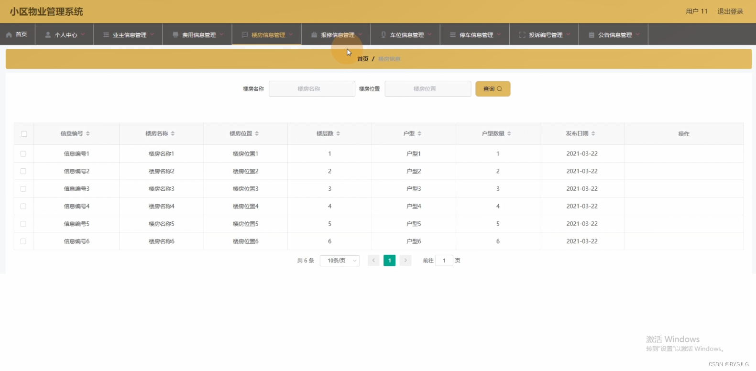
Task: Click the clipboard icon beside 公告信息管理
Action: tap(592, 35)
